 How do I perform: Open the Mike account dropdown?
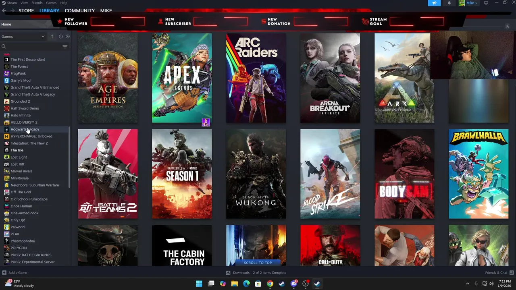(468, 3)
